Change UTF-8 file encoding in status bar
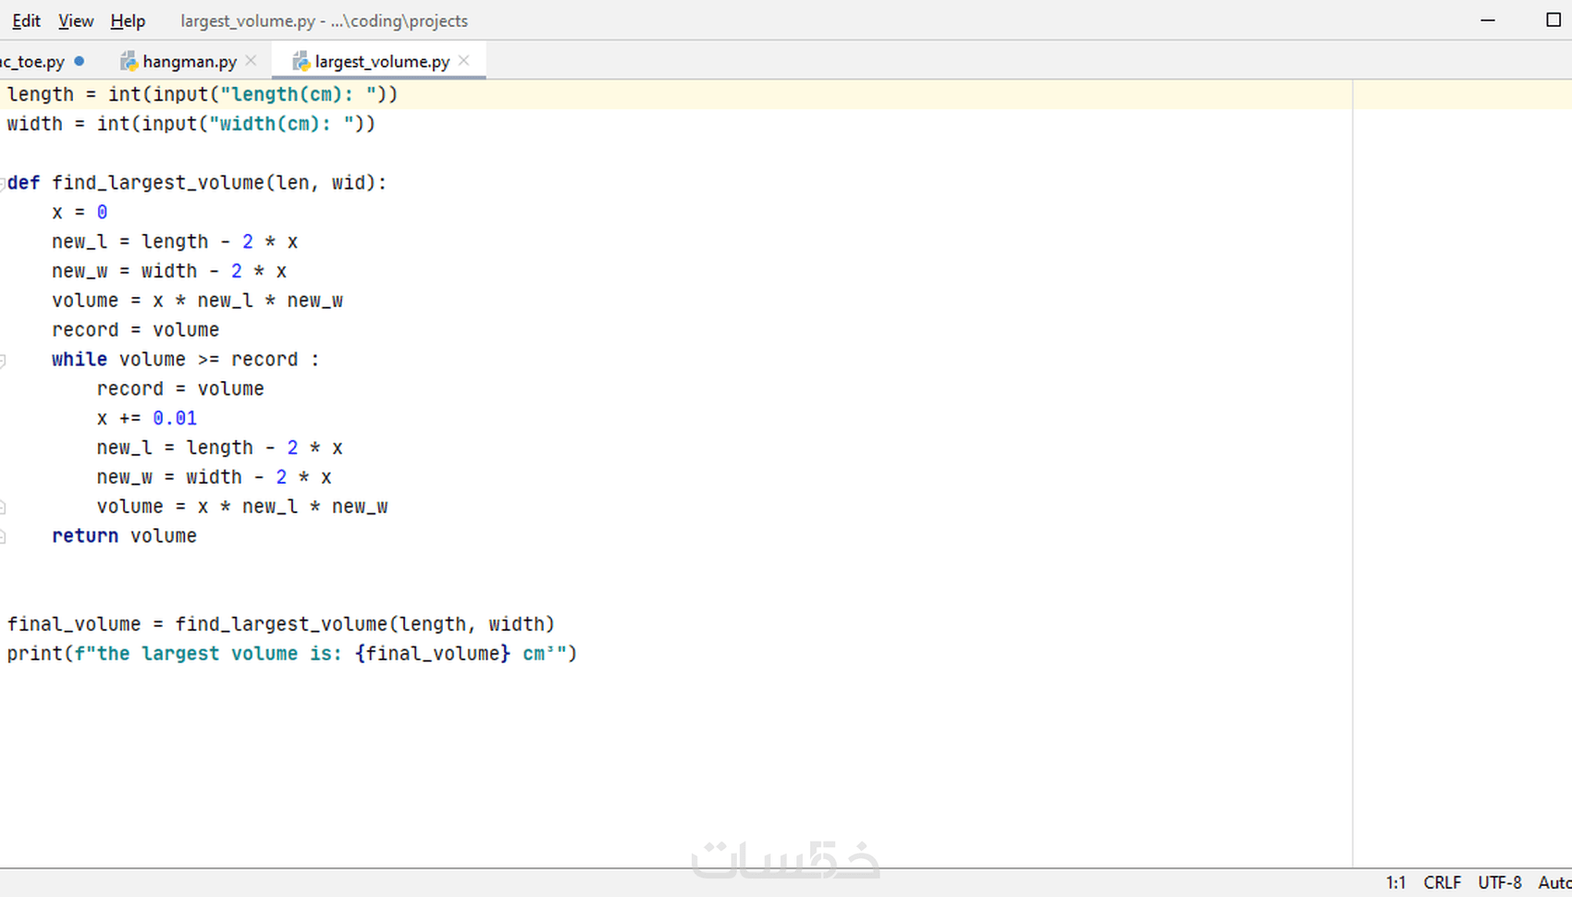1572x897 pixels. pyautogui.click(x=1500, y=883)
